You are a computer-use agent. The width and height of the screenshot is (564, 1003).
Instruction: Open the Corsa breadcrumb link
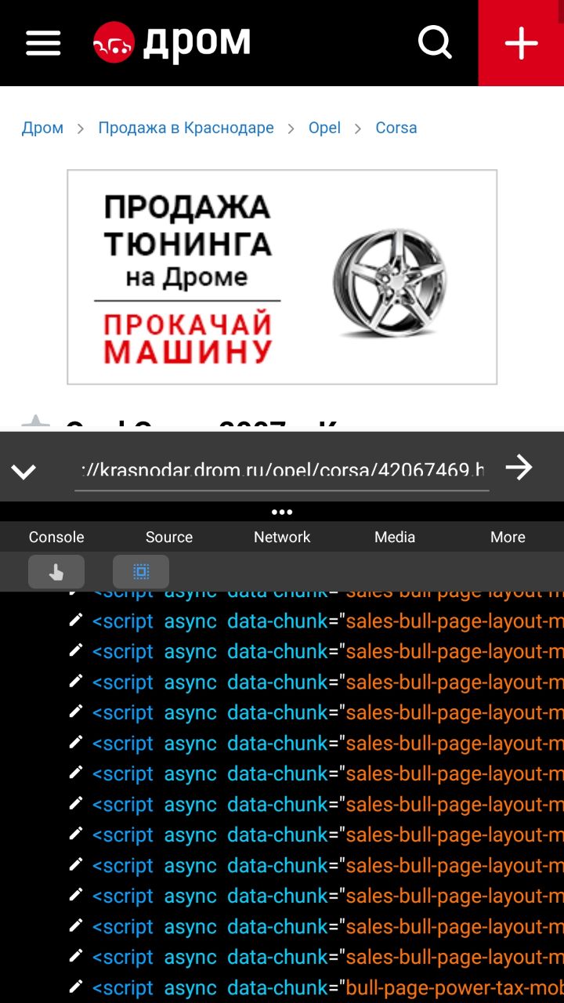396,128
